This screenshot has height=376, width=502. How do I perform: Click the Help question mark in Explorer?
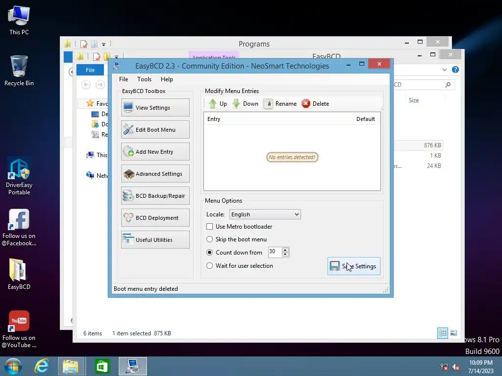(x=455, y=70)
